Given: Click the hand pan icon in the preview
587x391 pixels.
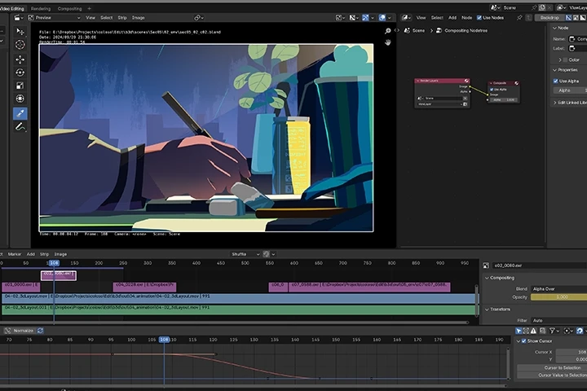Looking at the screenshot, I should [388, 42].
